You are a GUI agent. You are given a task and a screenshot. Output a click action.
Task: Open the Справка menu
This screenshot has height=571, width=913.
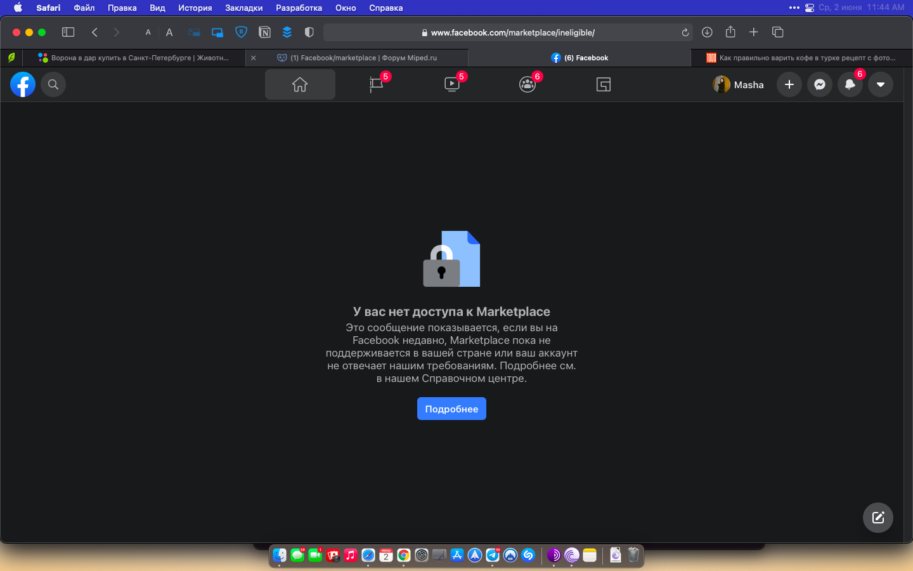tap(386, 8)
